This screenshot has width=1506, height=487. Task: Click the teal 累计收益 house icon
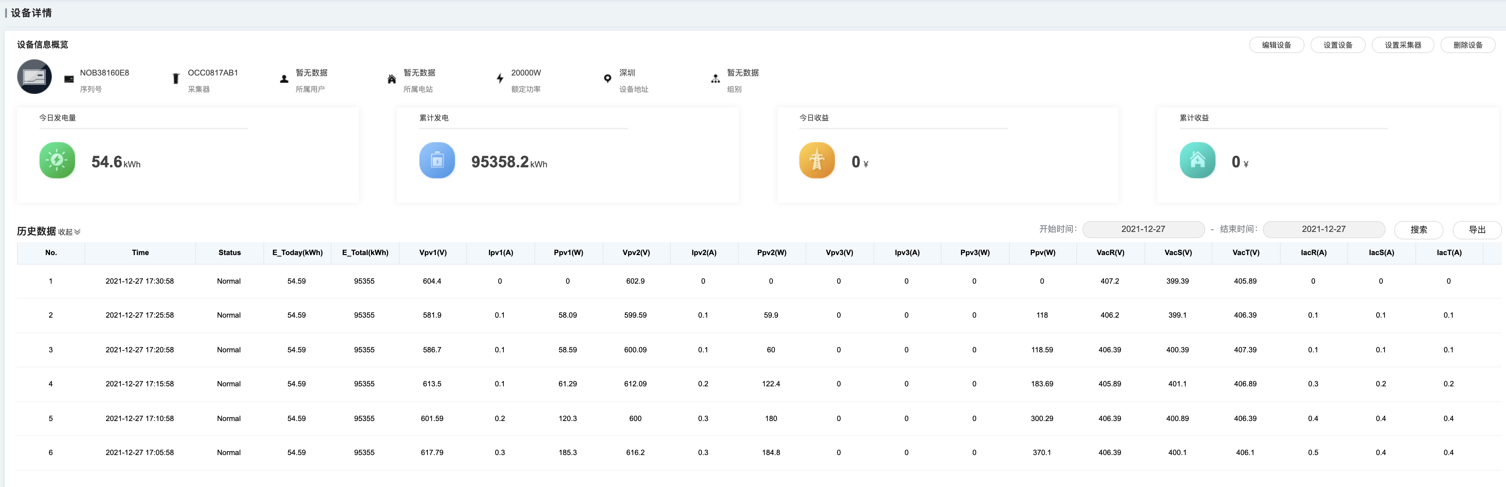(1197, 160)
